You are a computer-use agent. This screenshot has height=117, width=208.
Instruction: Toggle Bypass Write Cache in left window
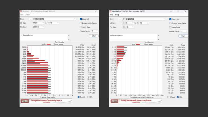pyautogui.click(x=81, y=23)
